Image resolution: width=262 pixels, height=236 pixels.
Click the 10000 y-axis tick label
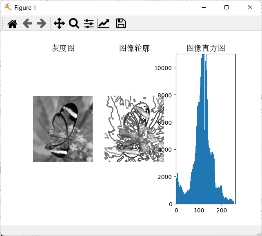[163, 68]
